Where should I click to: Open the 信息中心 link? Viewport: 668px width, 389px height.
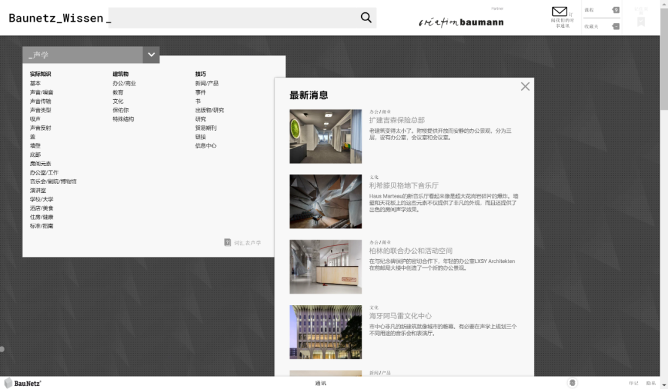pyautogui.click(x=206, y=146)
